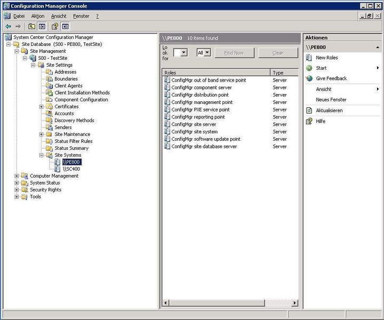
Task: Toggle the Show/Hide Action Pane toolbar icon
Action: [65, 26]
